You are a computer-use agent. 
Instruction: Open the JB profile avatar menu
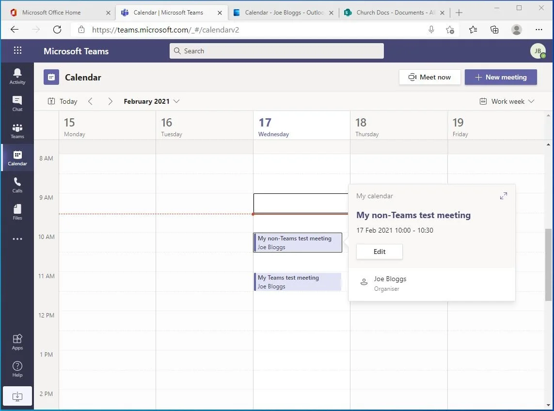(538, 51)
